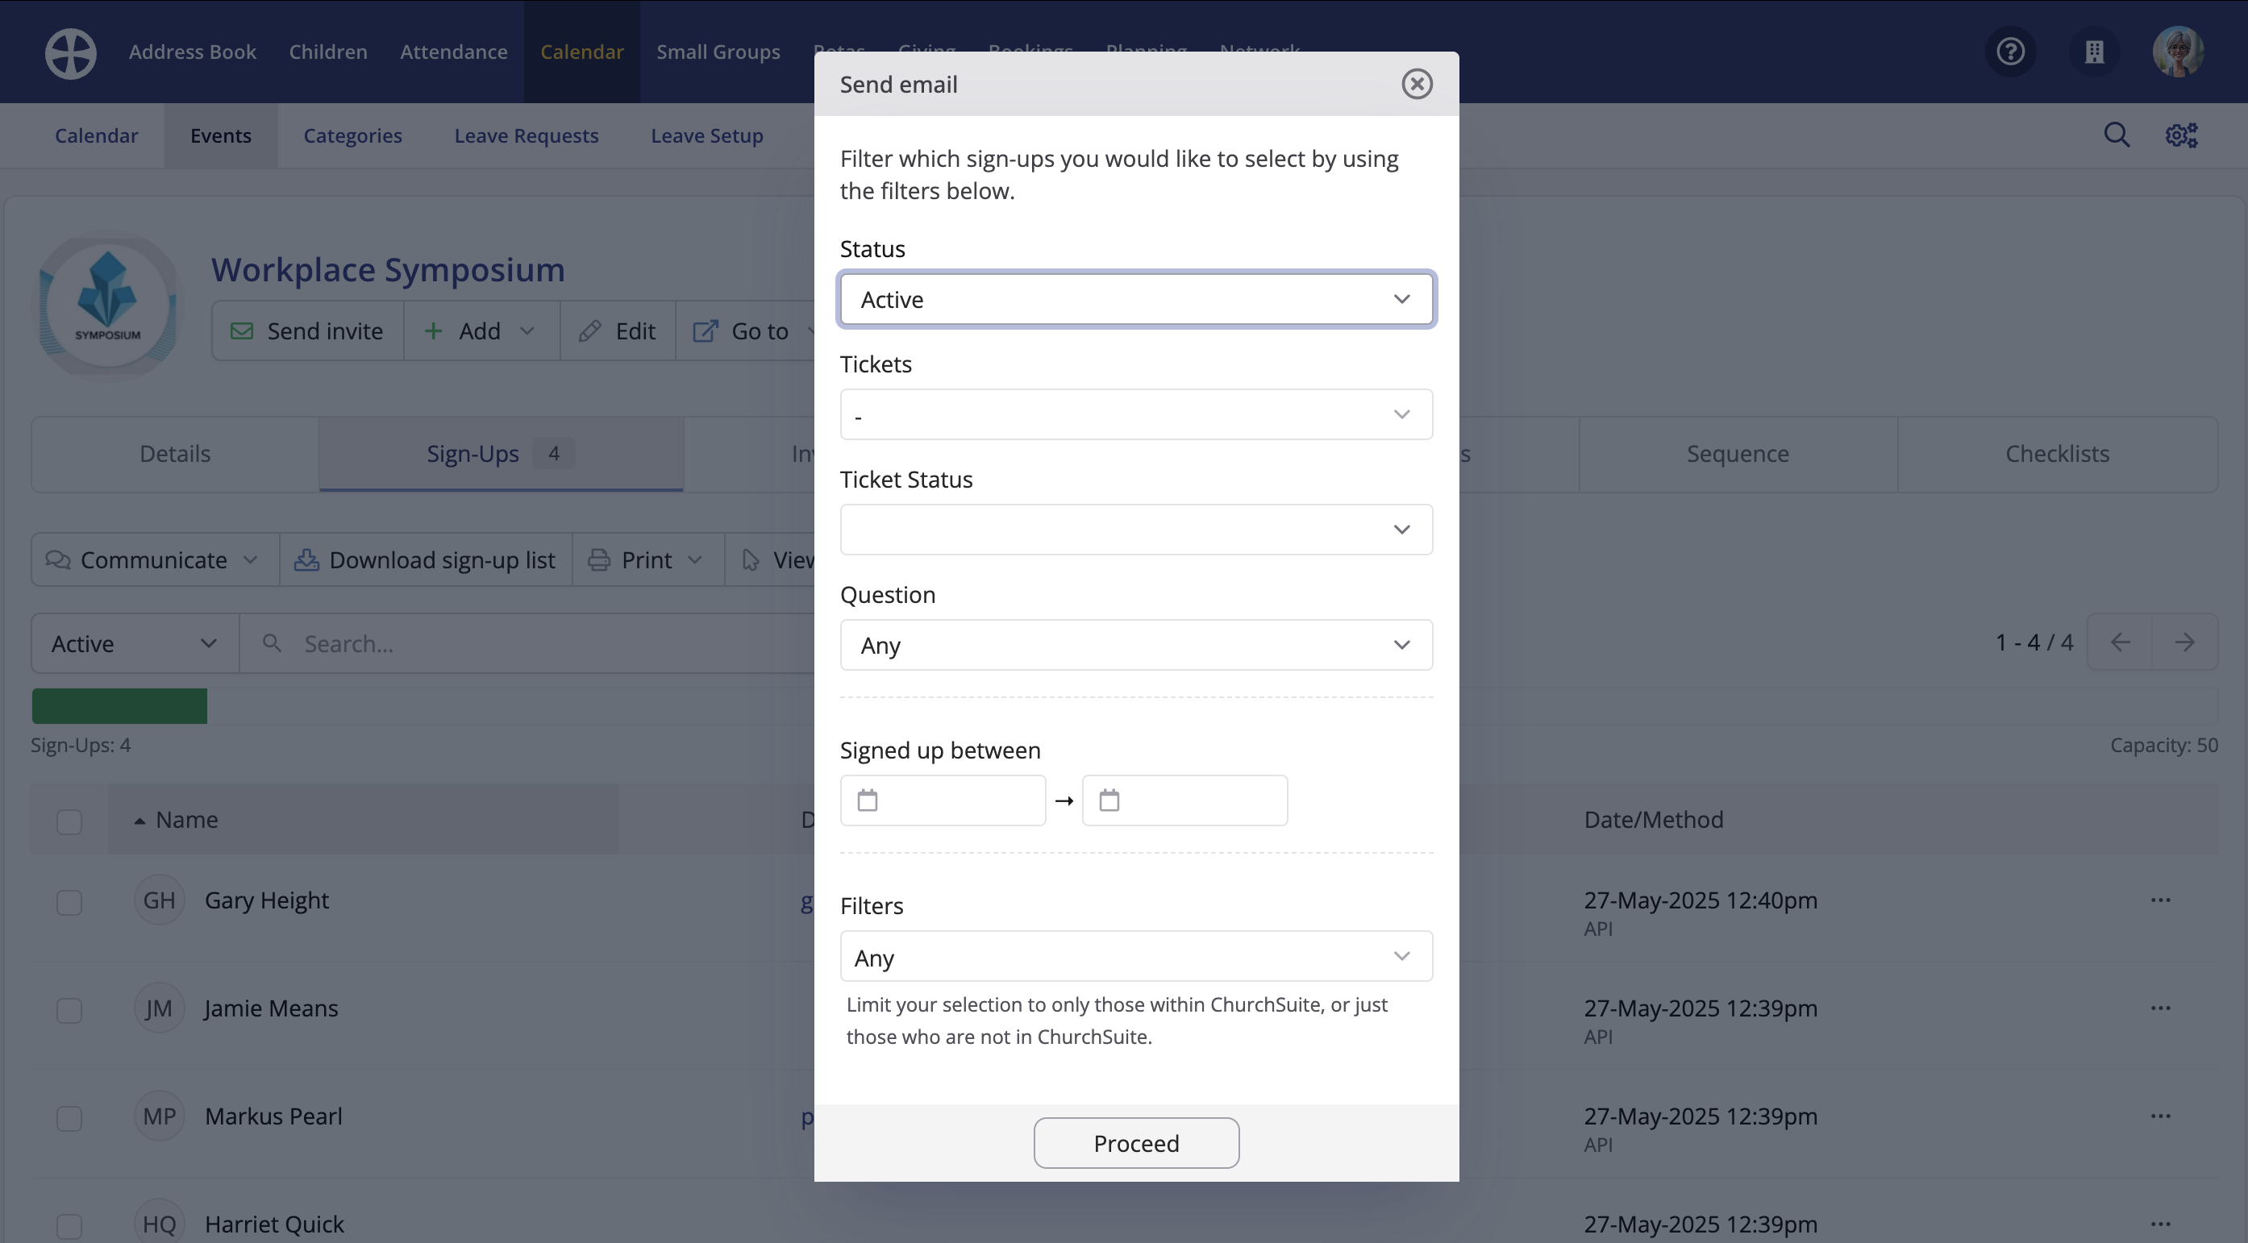This screenshot has height=1243, width=2248.
Task: Switch to the Details tab
Action: point(176,454)
